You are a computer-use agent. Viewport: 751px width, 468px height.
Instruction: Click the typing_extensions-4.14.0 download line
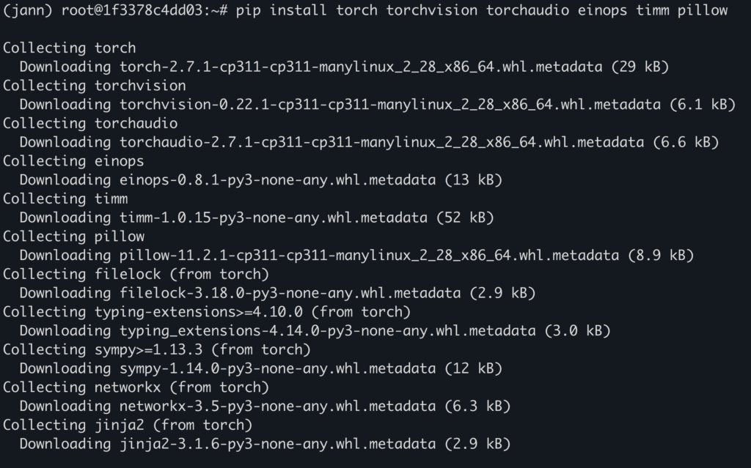click(315, 331)
